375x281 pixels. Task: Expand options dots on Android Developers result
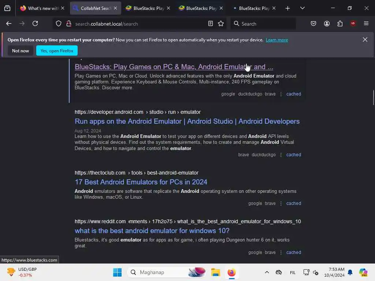point(281,155)
